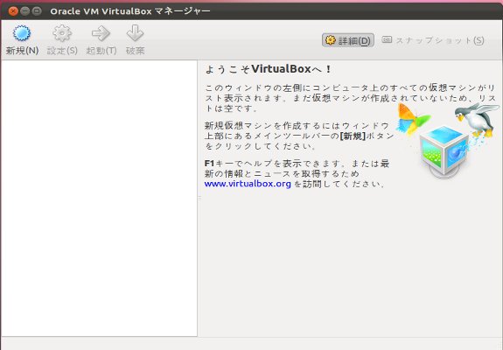Click the butterfly figure in welcome graphic
This screenshot has height=350, width=503.
click(412, 120)
